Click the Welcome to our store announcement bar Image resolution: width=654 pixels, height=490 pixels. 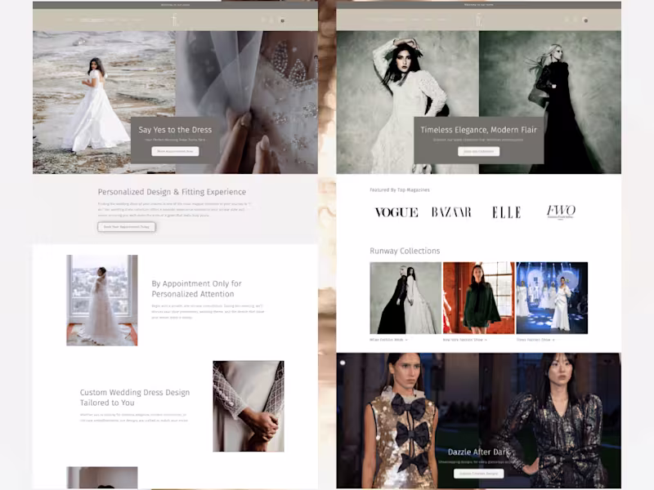[x=176, y=4]
